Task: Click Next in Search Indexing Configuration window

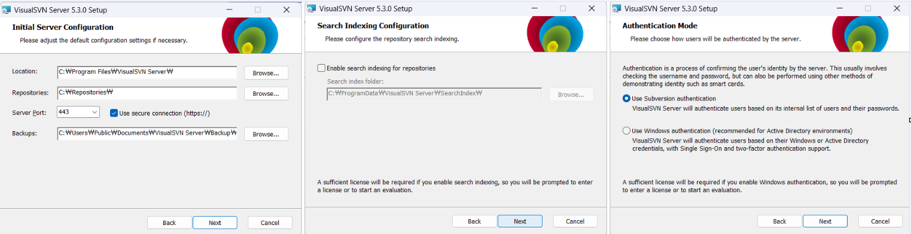Action: (520, 221)
